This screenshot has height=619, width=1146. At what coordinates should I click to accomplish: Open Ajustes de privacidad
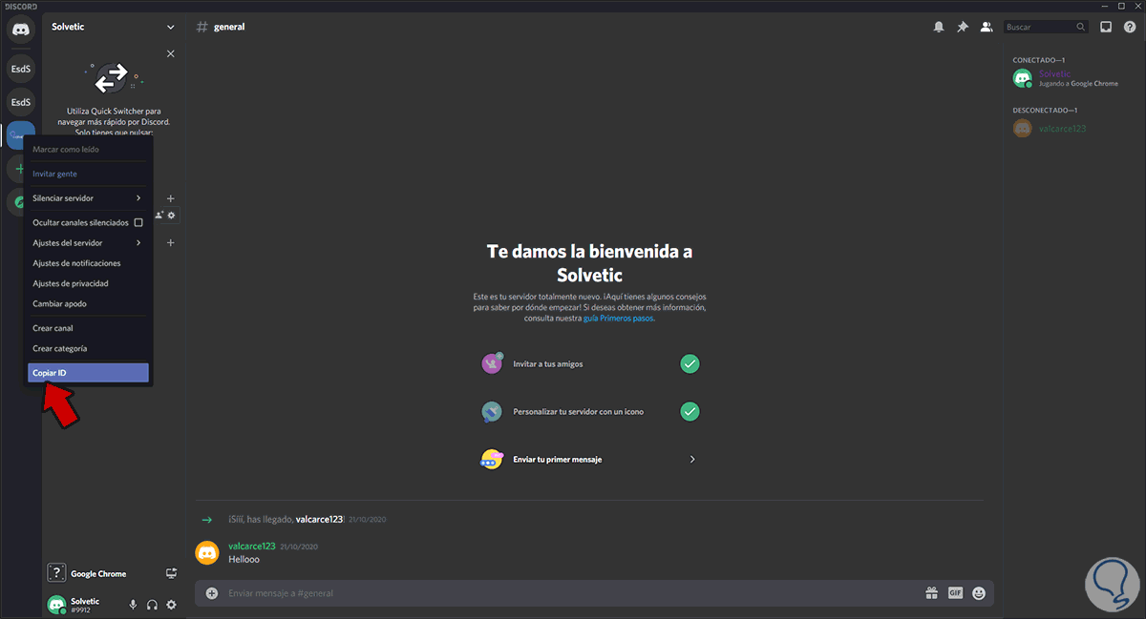pos(88,283)
